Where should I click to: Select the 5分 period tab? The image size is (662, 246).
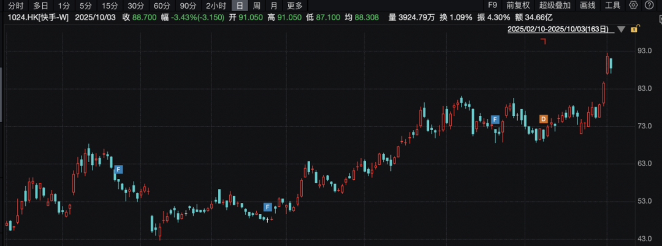pos(85,6)
